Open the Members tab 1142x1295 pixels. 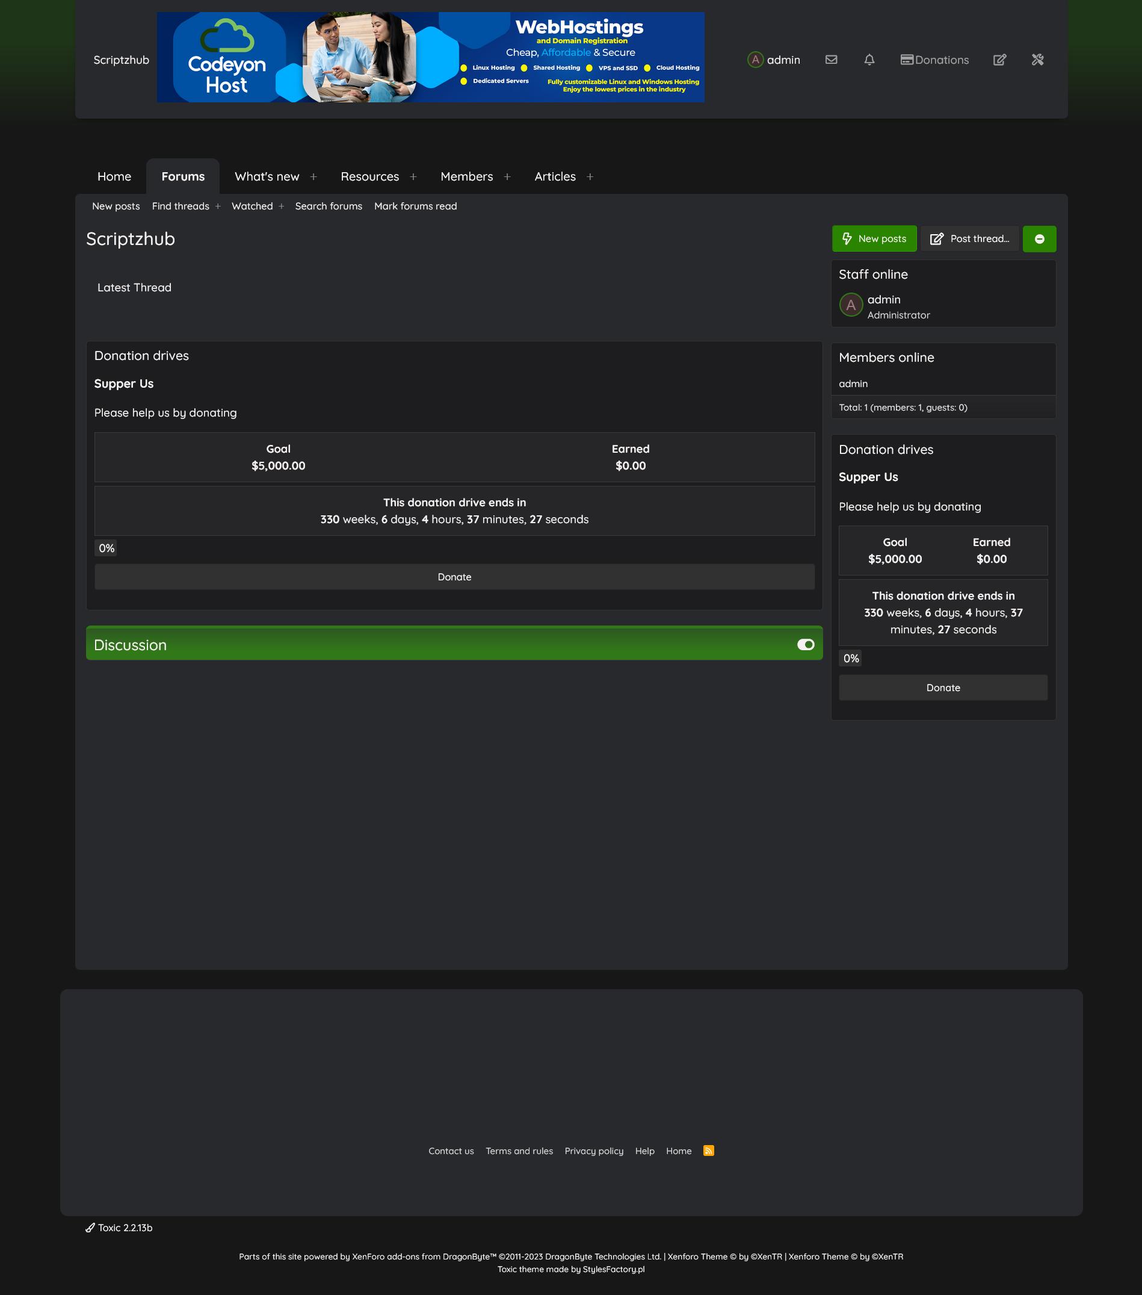[x=467, y=177]
